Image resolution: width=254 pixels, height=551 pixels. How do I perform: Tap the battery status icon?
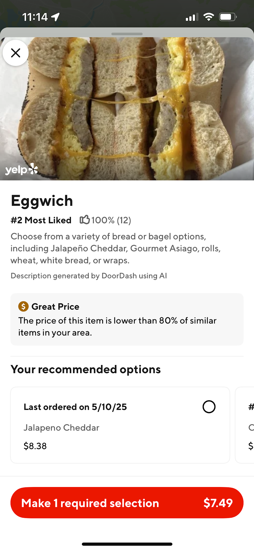click(x=228, y=17)
